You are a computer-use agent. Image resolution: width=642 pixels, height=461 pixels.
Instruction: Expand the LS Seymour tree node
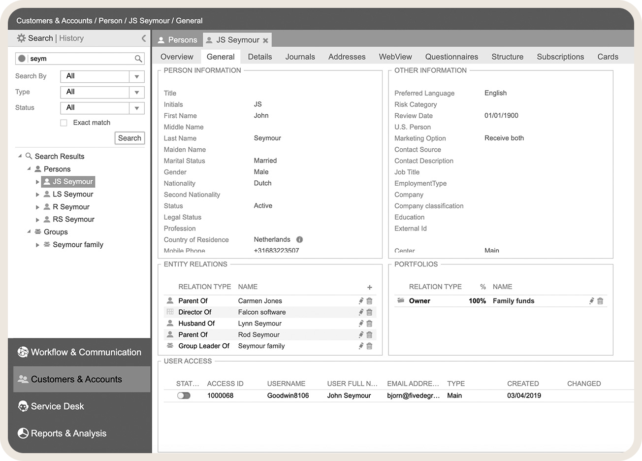pyautogui.click(x=37, y=195)
